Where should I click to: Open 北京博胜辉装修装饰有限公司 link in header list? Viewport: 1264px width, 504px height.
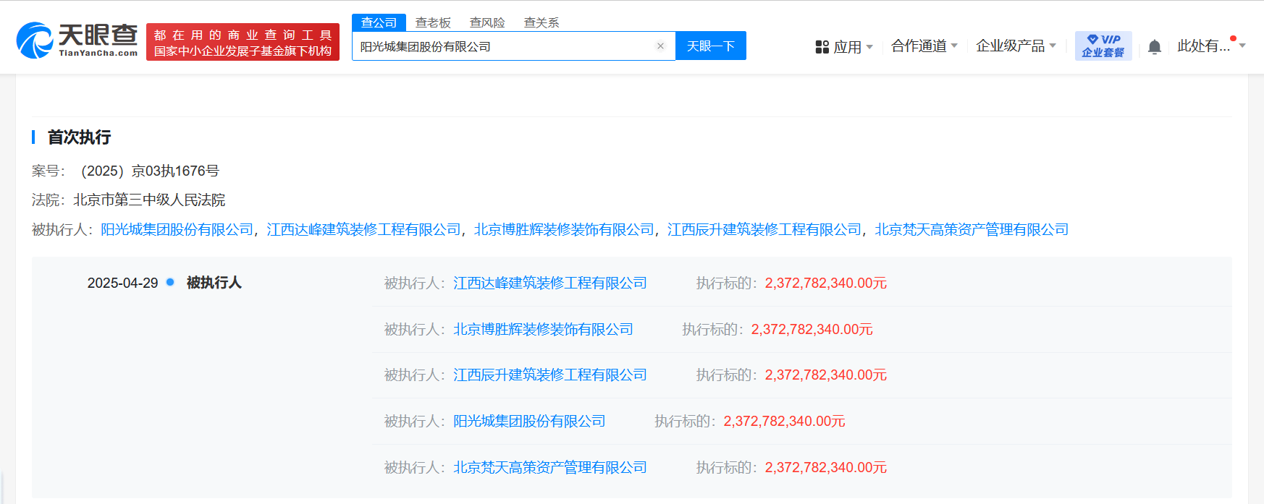click(x=564, y=229)
